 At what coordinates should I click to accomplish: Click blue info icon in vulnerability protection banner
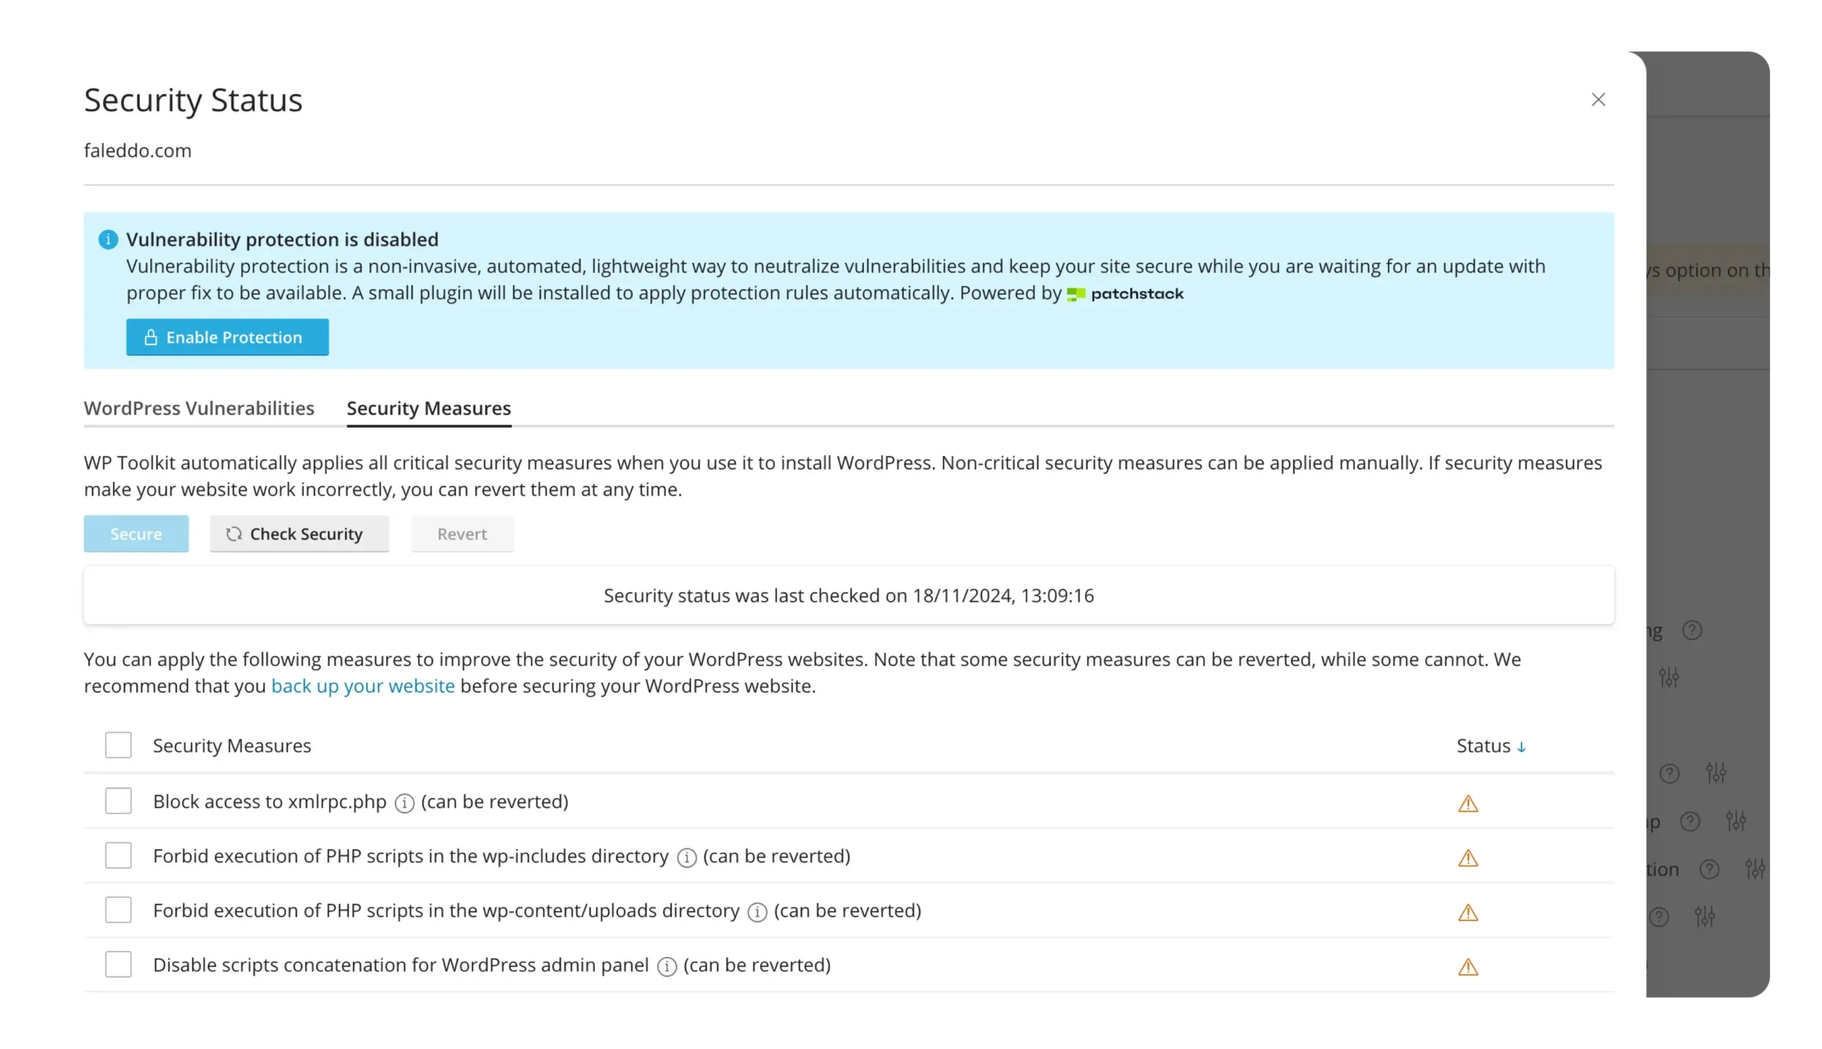108,239
